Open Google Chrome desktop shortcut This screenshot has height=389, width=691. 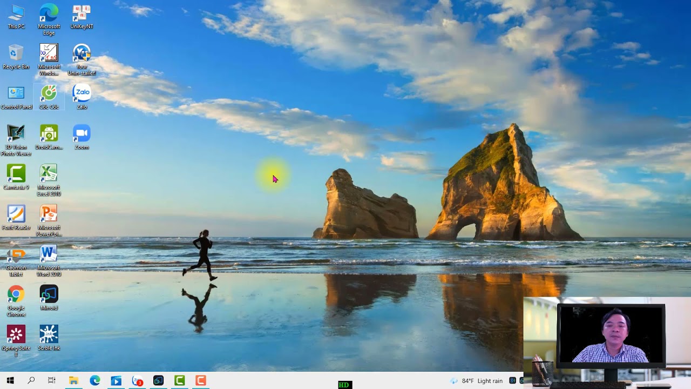(x=16, y=301)
